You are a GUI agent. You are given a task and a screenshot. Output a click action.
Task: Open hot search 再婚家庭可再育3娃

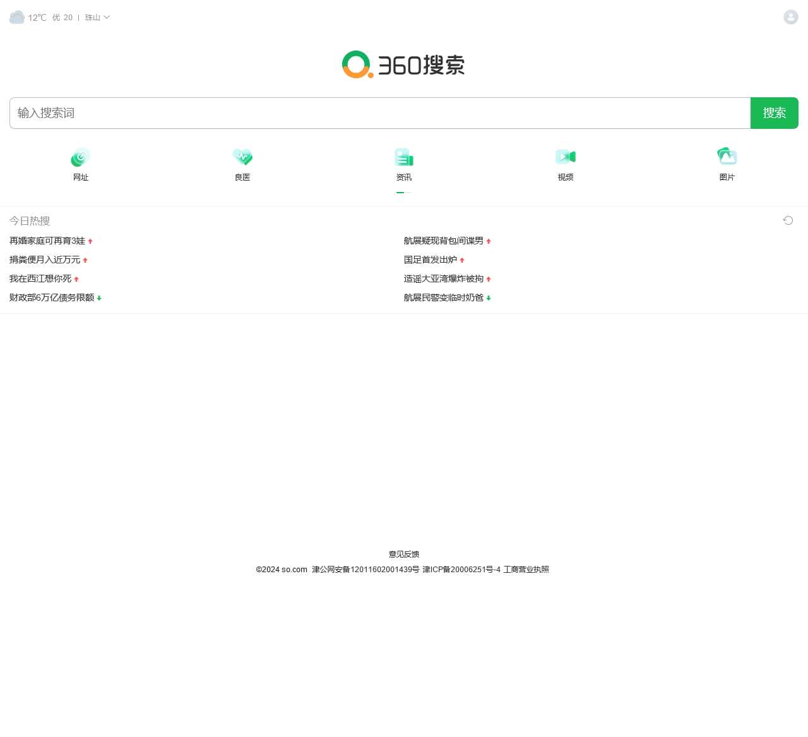tap(47, 241)
